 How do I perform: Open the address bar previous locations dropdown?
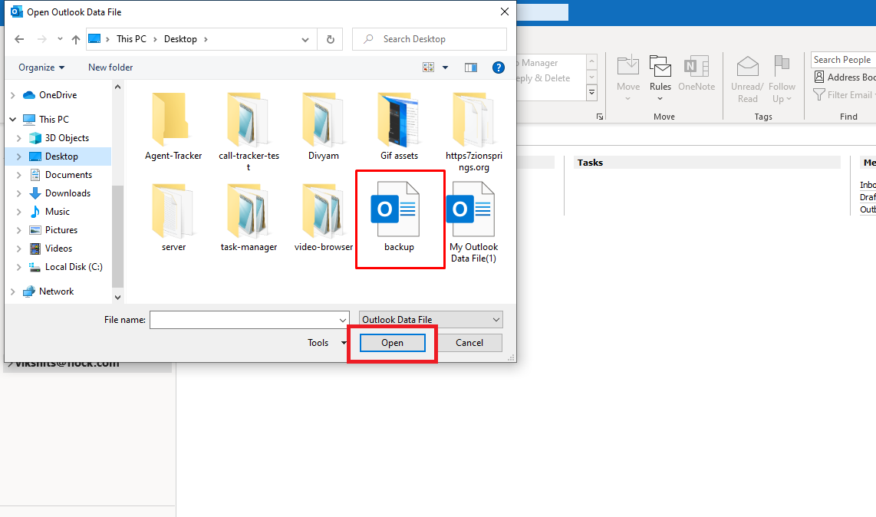[x=305, y=39]
